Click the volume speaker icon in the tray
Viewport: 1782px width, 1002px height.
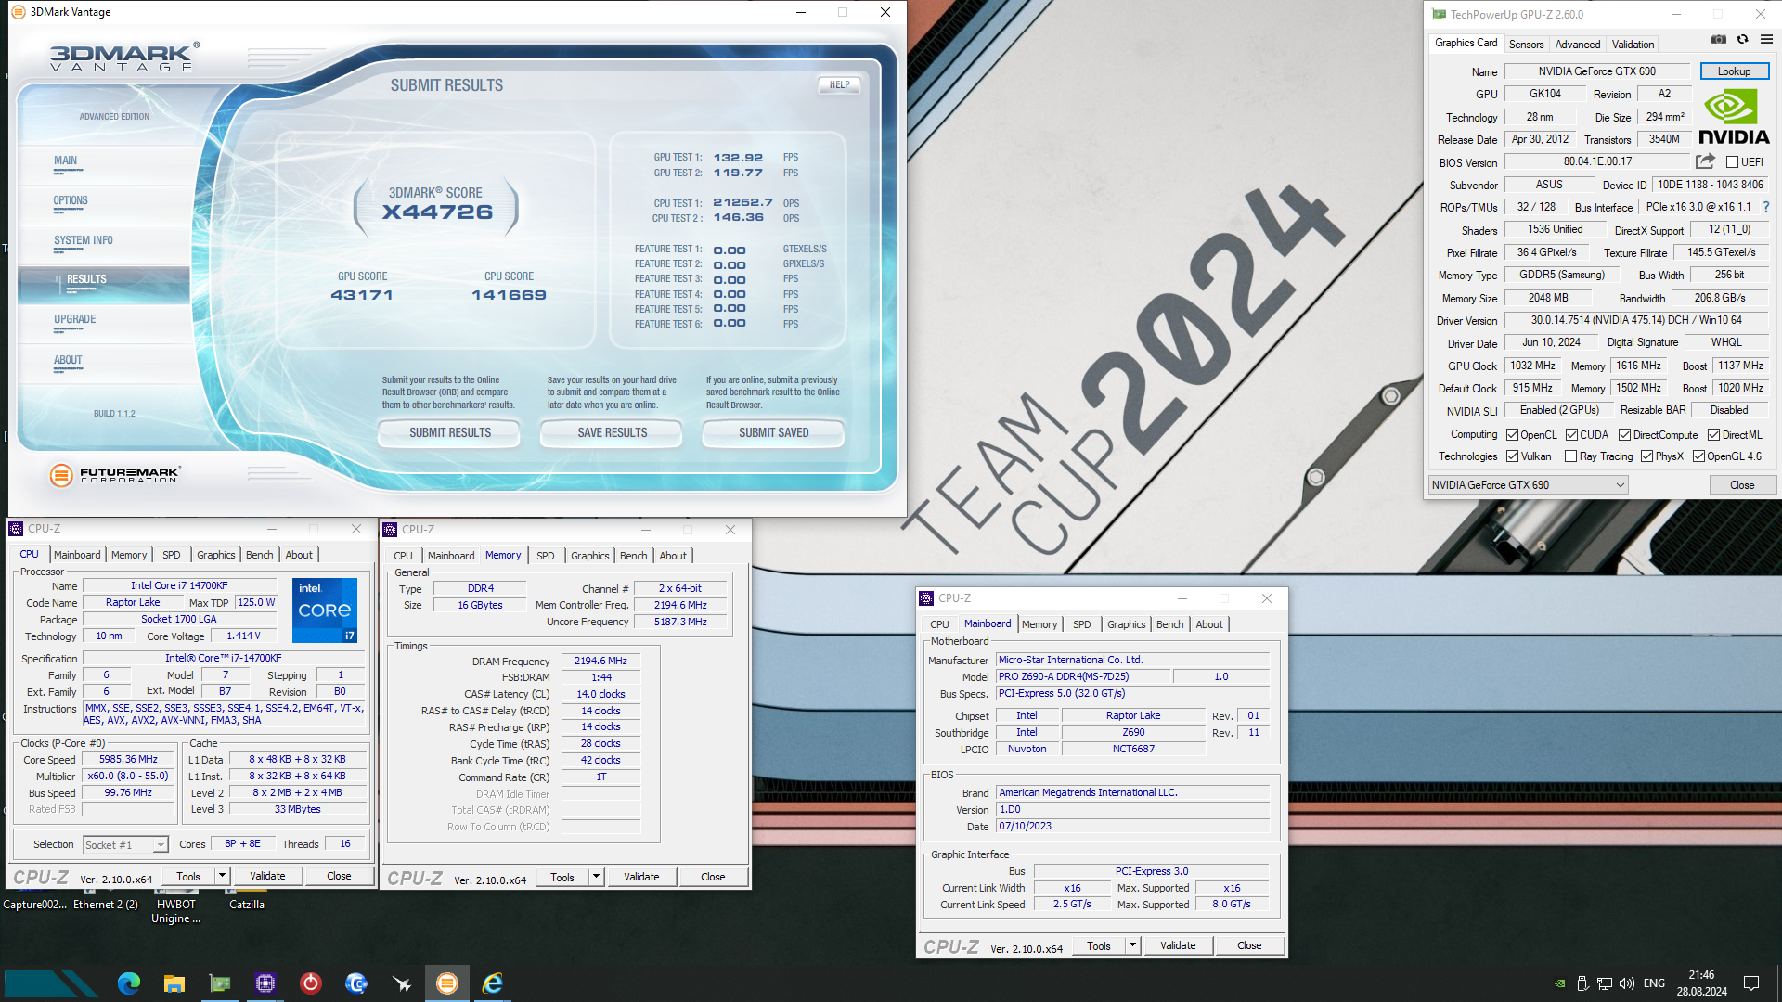1627,983
